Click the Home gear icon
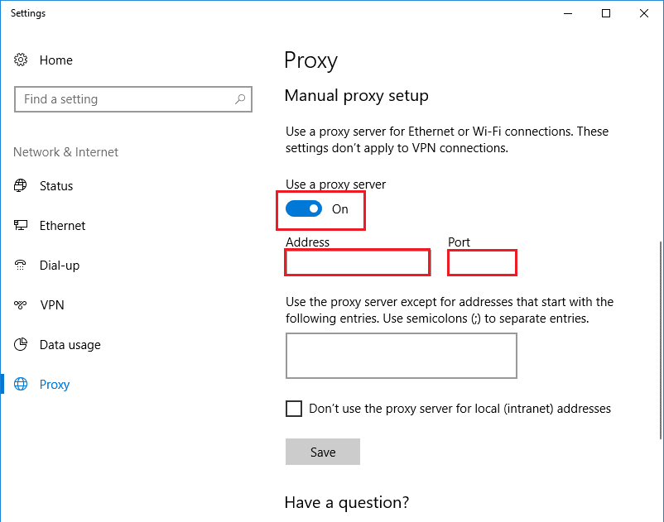This screenshot has width=664, height=522. pyautogui.click(x=21, y=60)
